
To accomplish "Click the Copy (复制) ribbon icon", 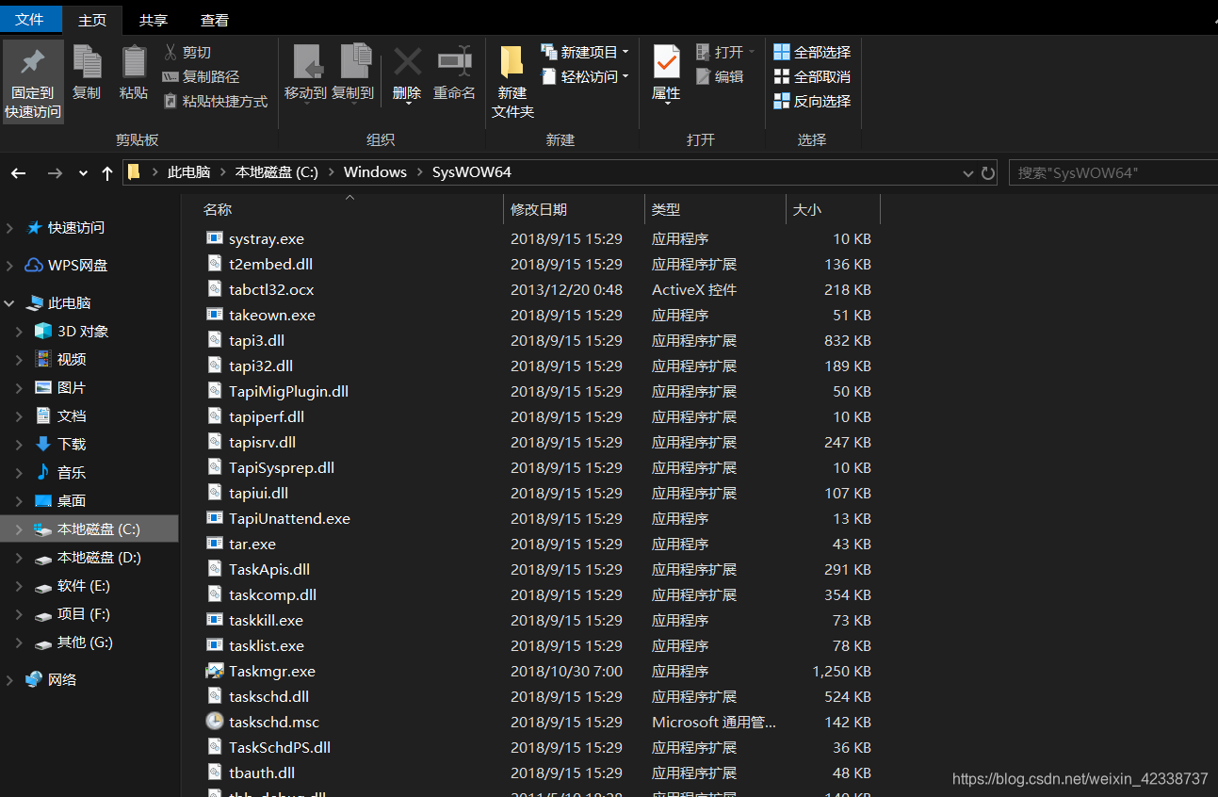I will point(87,61).
